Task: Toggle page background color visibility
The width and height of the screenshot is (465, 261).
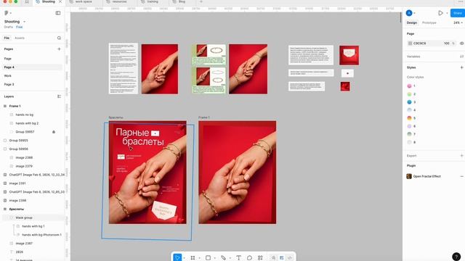Action: pos(462,43)
